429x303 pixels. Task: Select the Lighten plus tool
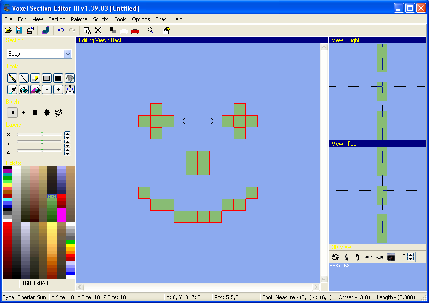coord(58,90)
